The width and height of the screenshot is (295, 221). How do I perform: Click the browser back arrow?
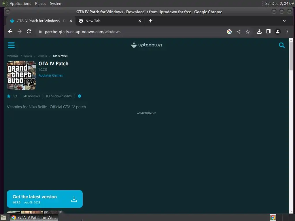click(x=10, y=32)
